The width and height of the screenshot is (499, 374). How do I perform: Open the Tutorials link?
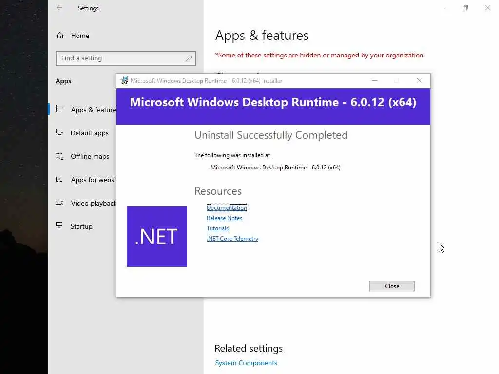point(217,228)
